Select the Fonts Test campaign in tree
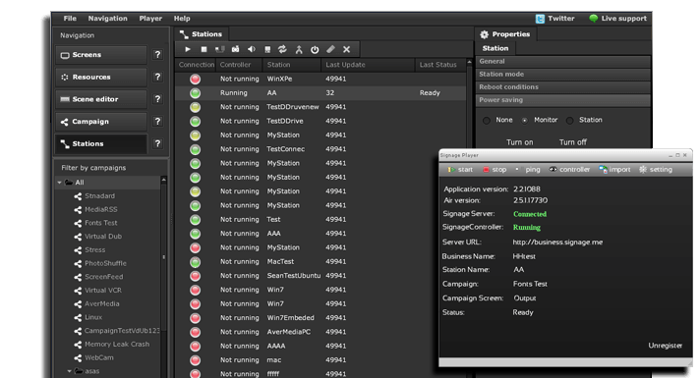699x378 pixels. 101,223
